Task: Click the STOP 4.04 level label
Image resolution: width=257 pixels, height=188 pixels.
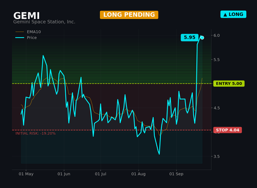Action: point(228,130)
